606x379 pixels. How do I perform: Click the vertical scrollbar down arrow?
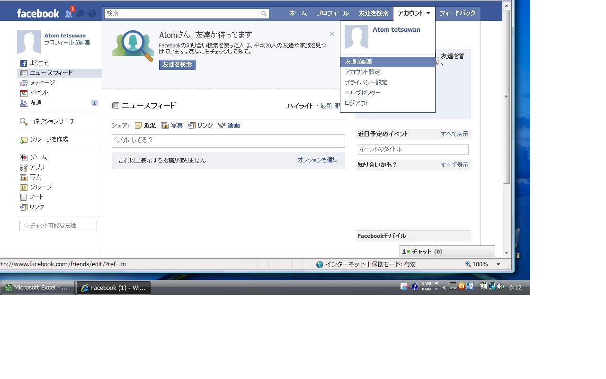[507, 253]
